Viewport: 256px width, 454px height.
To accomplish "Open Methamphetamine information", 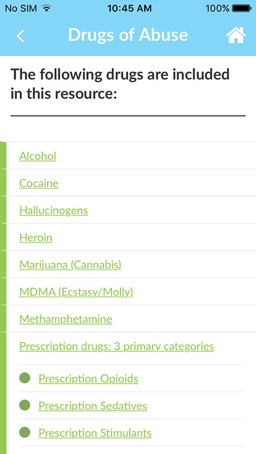I will tap(66, 320).
